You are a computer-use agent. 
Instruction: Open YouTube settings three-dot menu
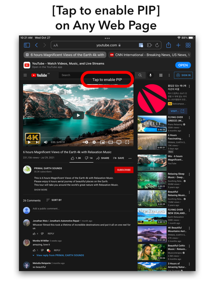tap(169, 75)
